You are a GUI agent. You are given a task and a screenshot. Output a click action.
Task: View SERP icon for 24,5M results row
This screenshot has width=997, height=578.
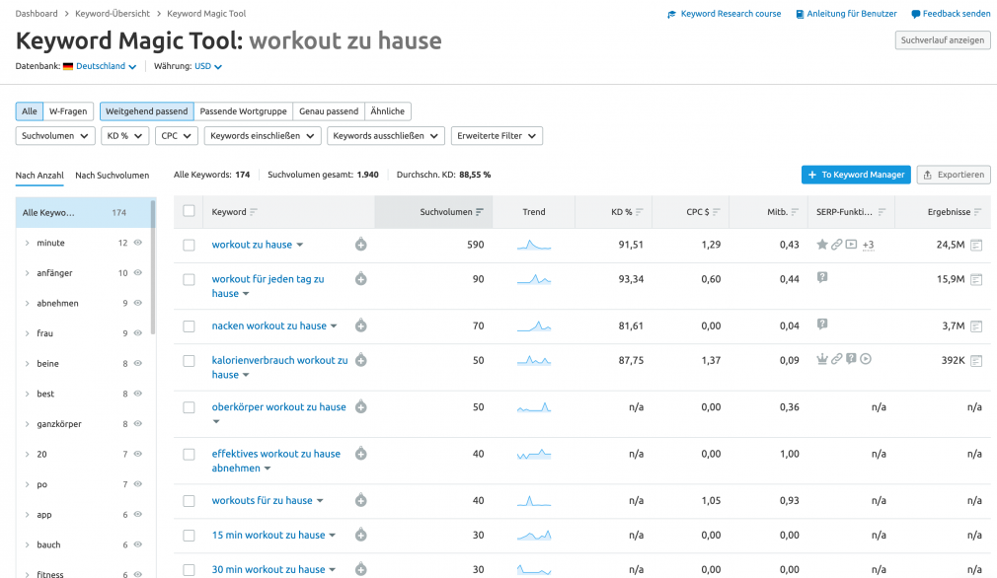976,245
